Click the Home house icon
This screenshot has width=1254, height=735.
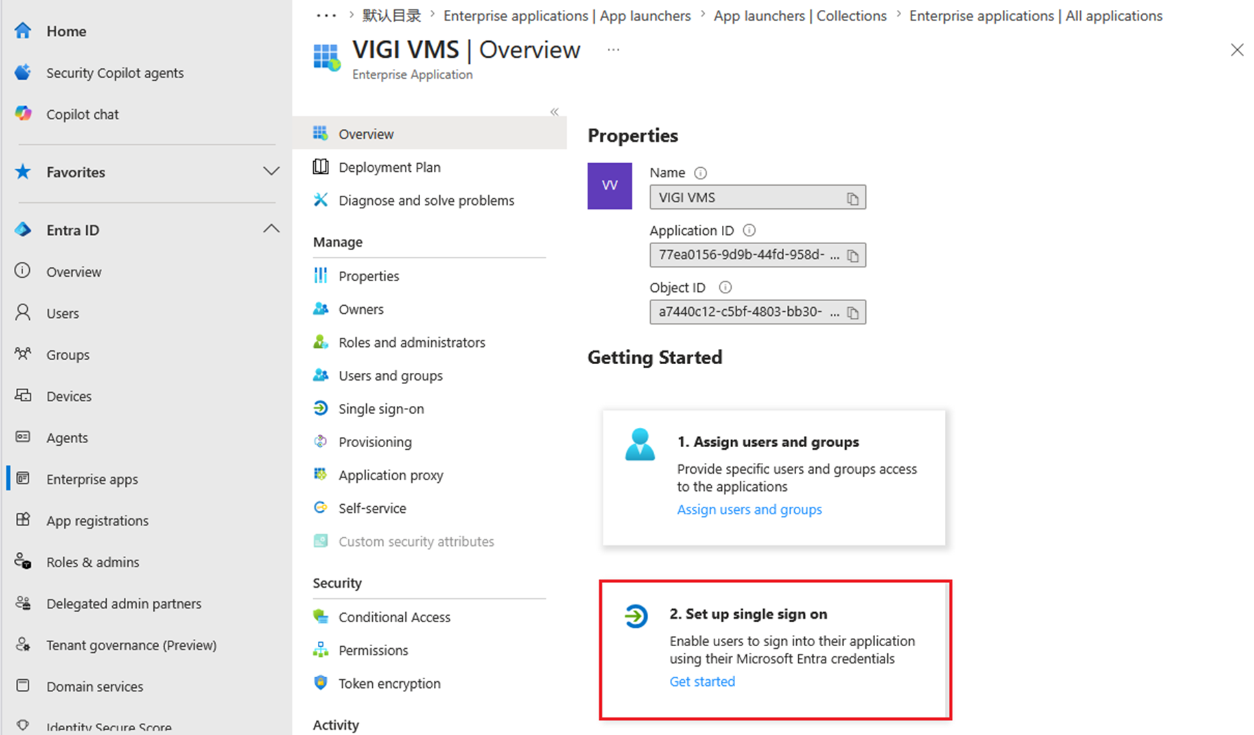click(23, 31)
